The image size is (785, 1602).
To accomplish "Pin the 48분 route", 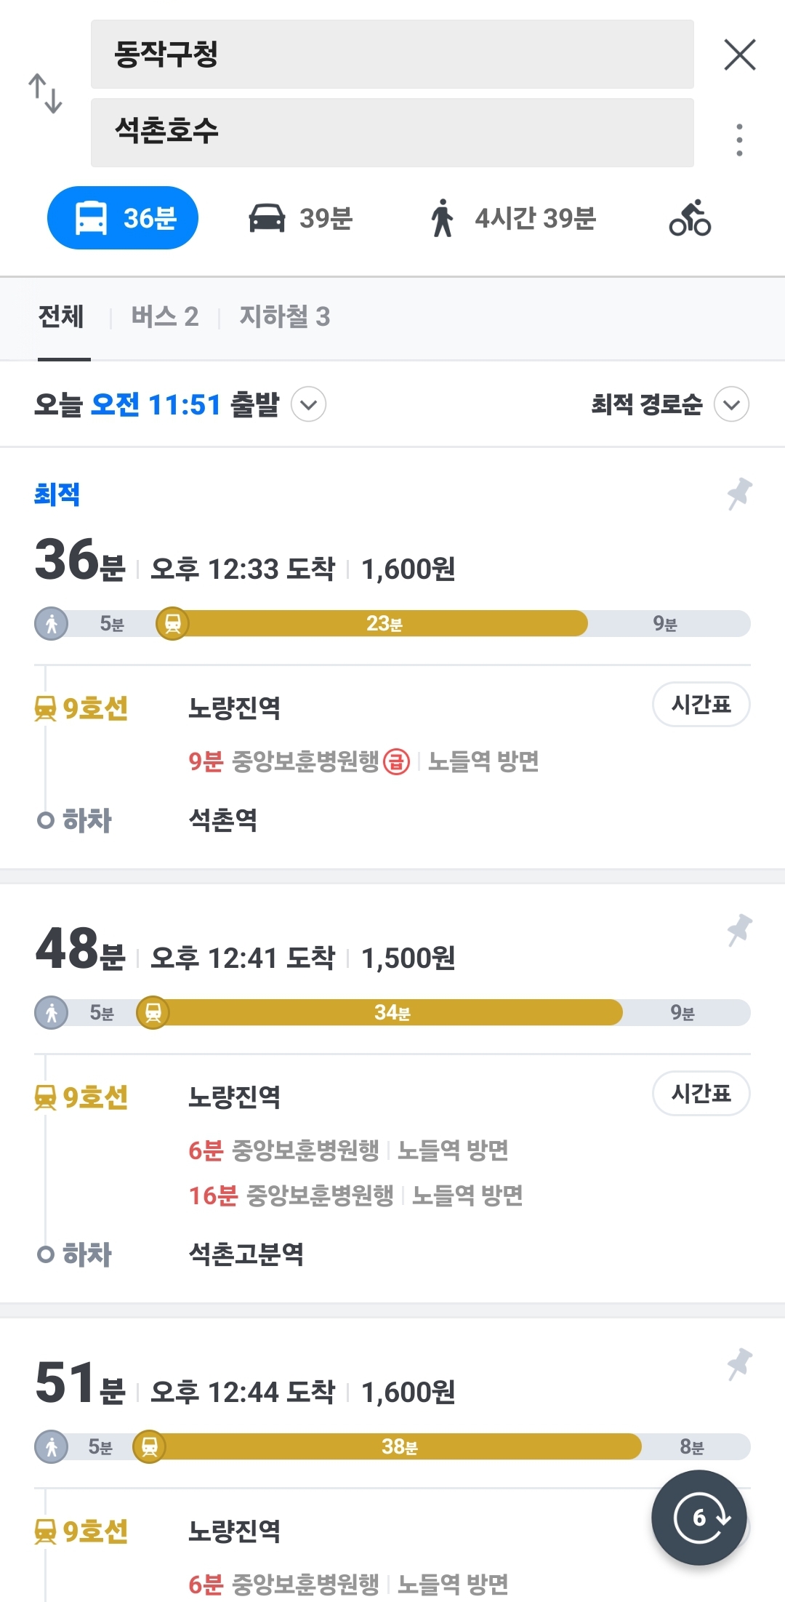I will [x=740, y=930].
